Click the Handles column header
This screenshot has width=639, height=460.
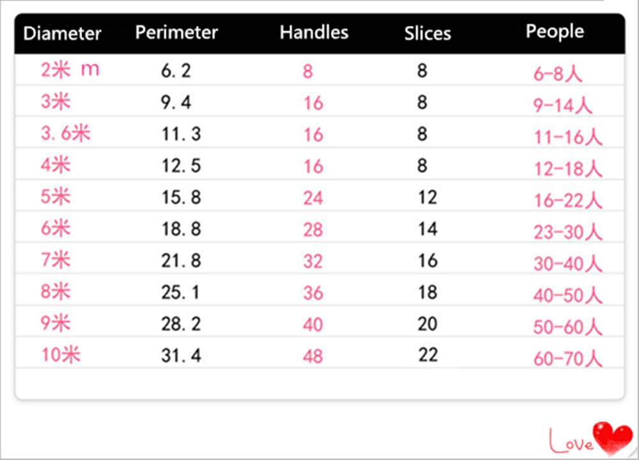(x=314, y=32)
